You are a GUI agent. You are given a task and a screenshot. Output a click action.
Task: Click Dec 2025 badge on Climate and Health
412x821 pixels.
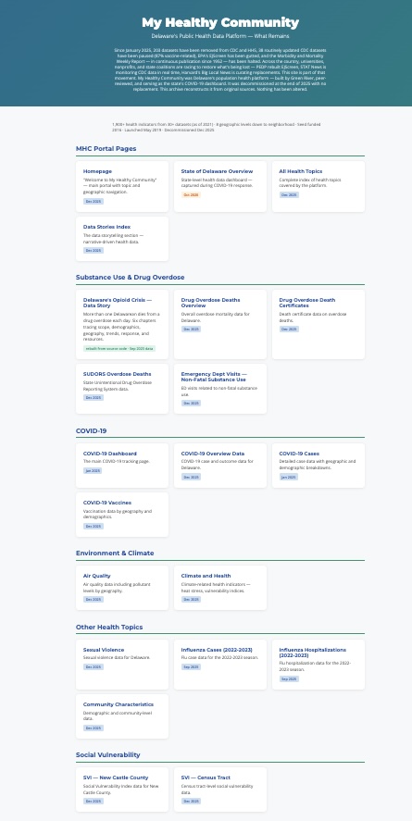point(191,599)
